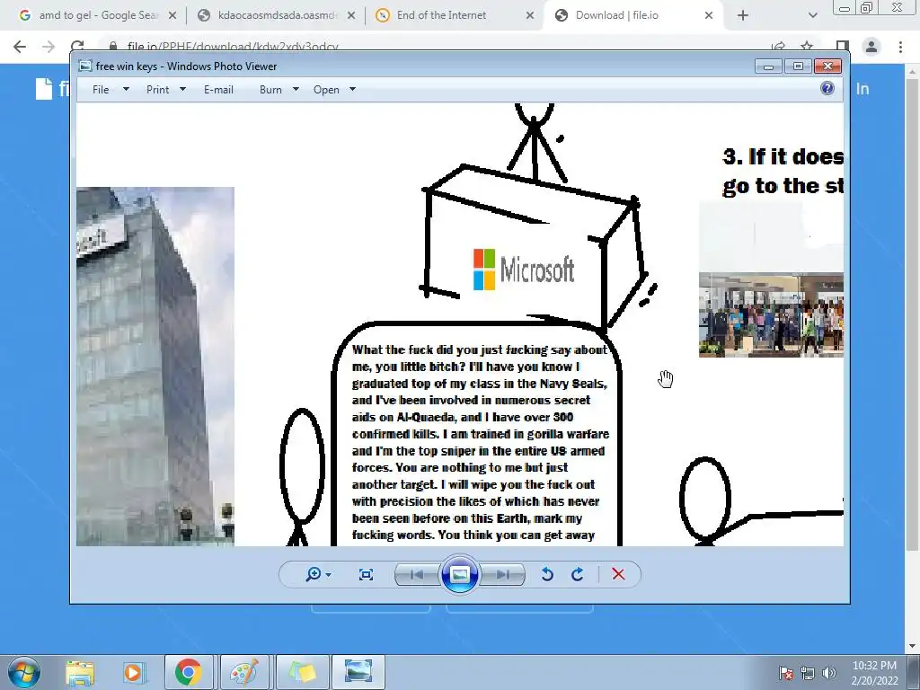Screen dimensions: 920x690
Task: Expand the File menu dropdown arrow
Action: [126, 89]
